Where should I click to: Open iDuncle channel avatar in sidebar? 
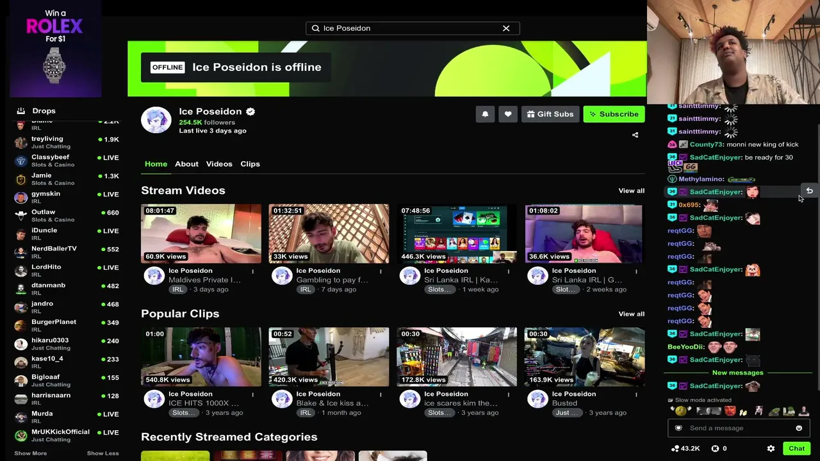coord(21,234)
